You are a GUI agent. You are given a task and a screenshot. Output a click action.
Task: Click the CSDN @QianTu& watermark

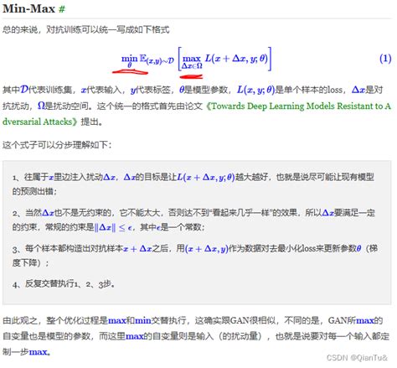[x=357, y=358]
